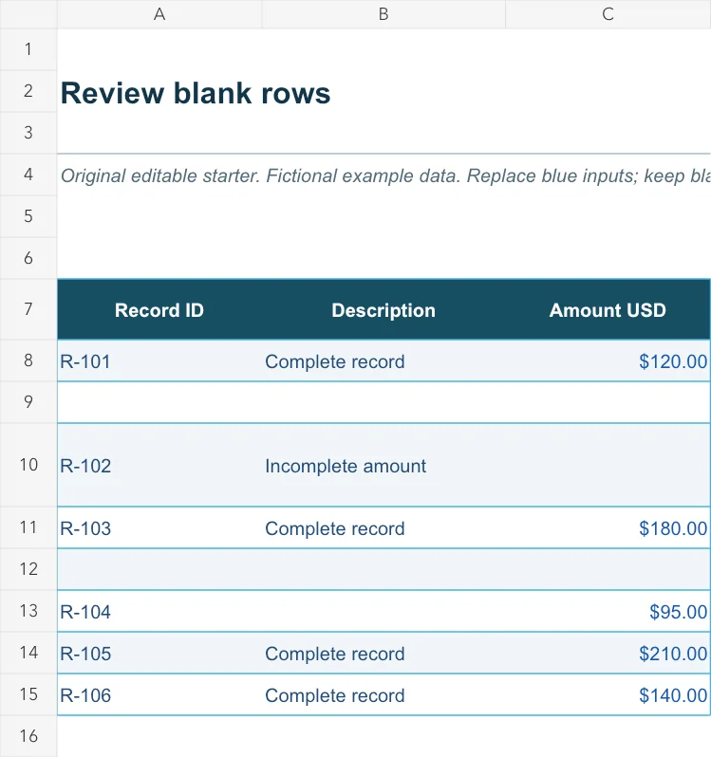Select row 2 header
The image size is (711, 757).
(x=28, y=91)
